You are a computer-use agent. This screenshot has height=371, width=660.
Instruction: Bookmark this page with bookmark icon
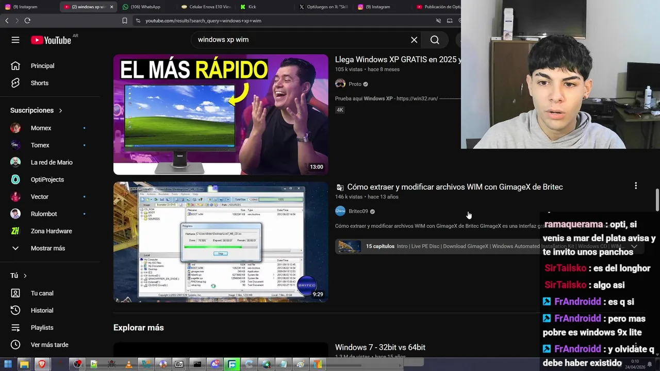tap(125, 21)
